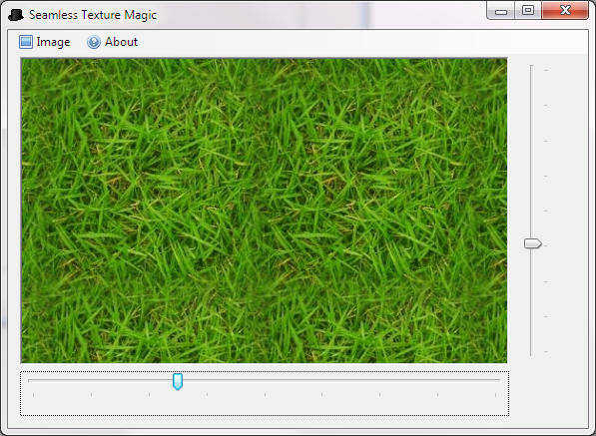
Task: Click the vertical slider thumb
Action: click(532, 243)
